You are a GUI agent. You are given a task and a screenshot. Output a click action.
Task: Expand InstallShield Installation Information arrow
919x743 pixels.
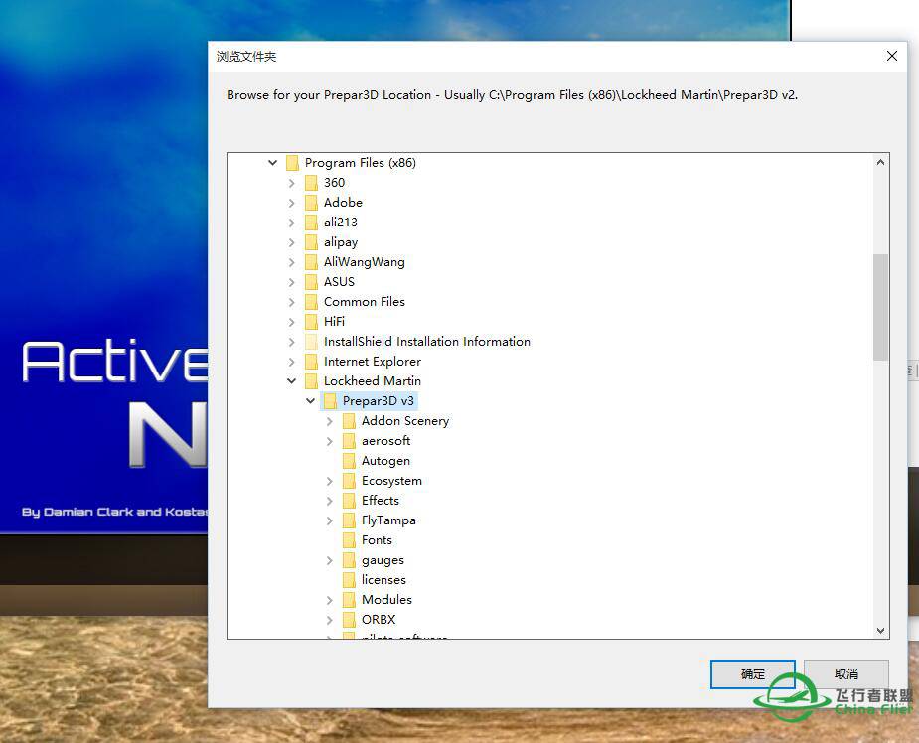coord(291,342)
